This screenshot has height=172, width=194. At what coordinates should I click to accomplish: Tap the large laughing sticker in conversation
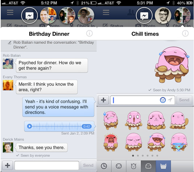coord(172,64)
